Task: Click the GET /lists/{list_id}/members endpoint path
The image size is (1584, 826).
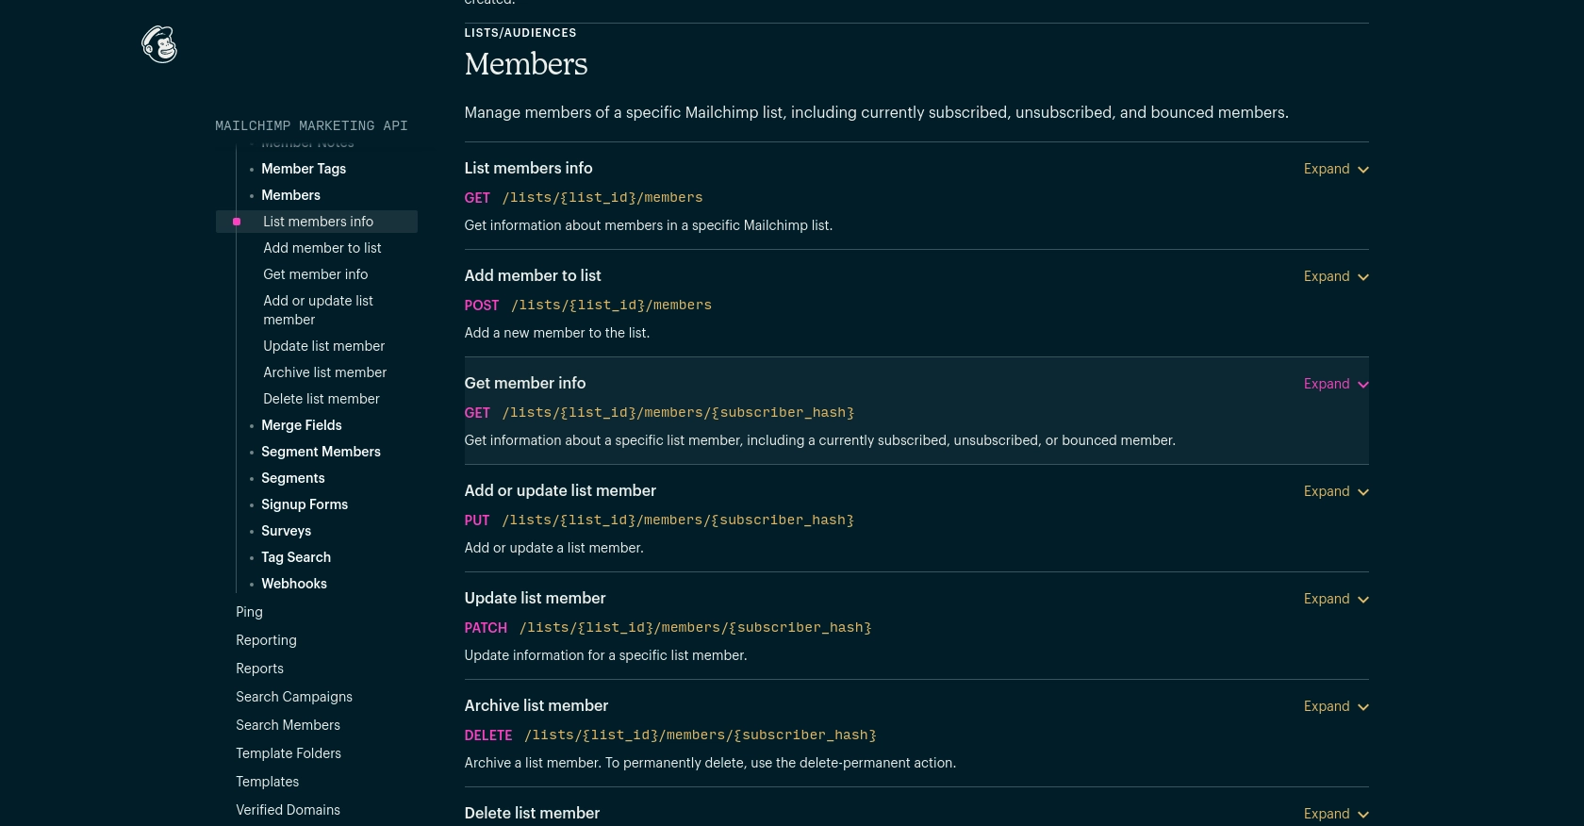Action: (602, 198)
